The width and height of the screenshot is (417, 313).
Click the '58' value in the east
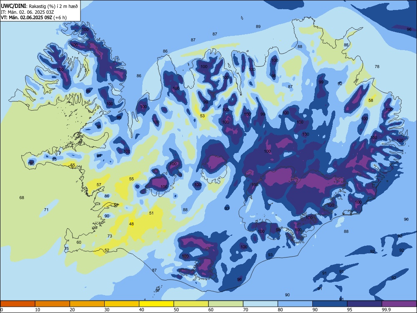click(371, 100)
